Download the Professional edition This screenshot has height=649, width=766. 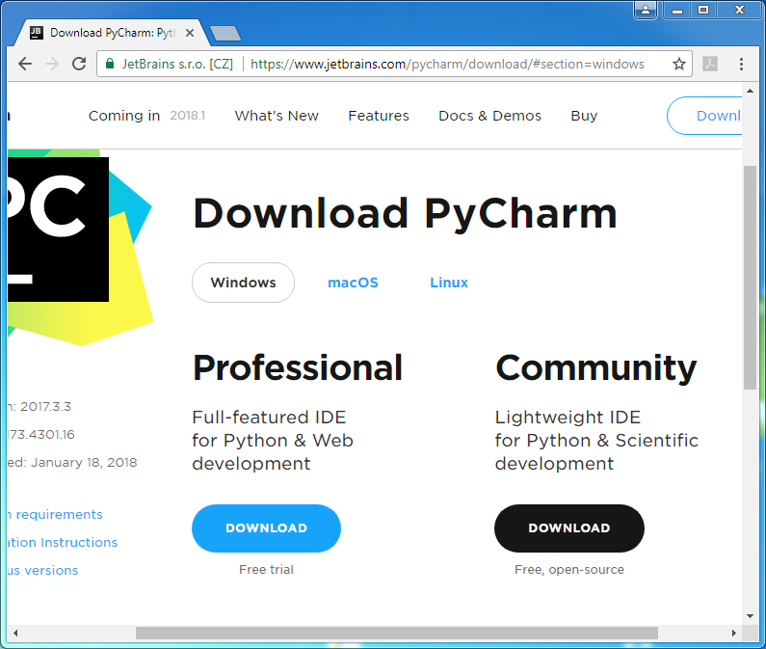[x=266, y=528]
